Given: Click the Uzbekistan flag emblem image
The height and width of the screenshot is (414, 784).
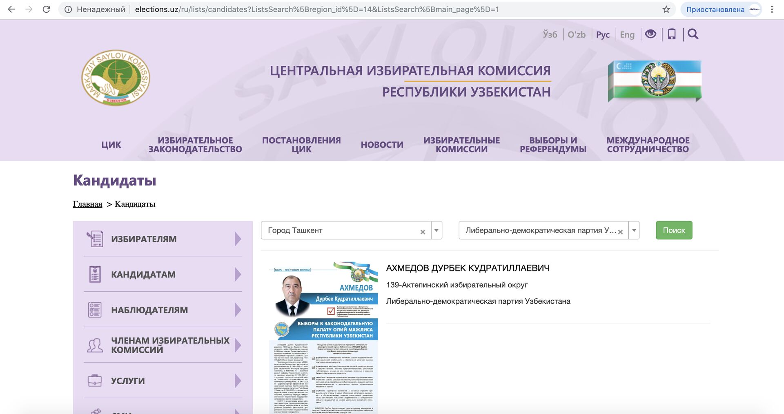Looking at the screenshot, I should point(655,81).
